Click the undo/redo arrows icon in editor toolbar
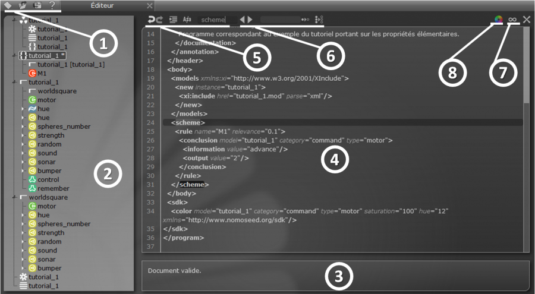Image resolution: width=535 pixels, height=294 pixels. [155, 20]
